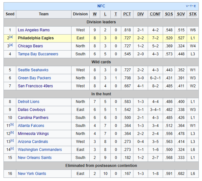The height and width of the screenshot is (181, 202).
Task: Open Chicago Bears team link
Action: point(30,46)
